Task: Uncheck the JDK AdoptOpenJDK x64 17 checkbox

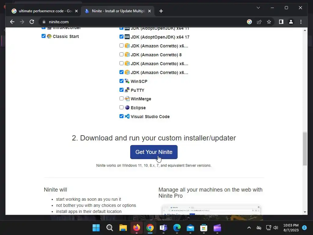Action: pos(121,37)
